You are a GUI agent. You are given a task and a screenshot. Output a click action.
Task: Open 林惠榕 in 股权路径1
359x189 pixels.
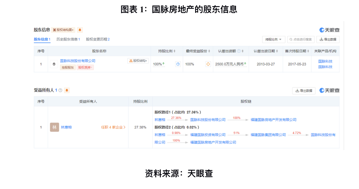160,120
